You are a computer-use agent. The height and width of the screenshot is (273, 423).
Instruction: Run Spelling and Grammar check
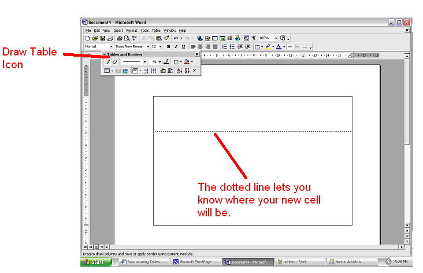[x=134, y=38]
